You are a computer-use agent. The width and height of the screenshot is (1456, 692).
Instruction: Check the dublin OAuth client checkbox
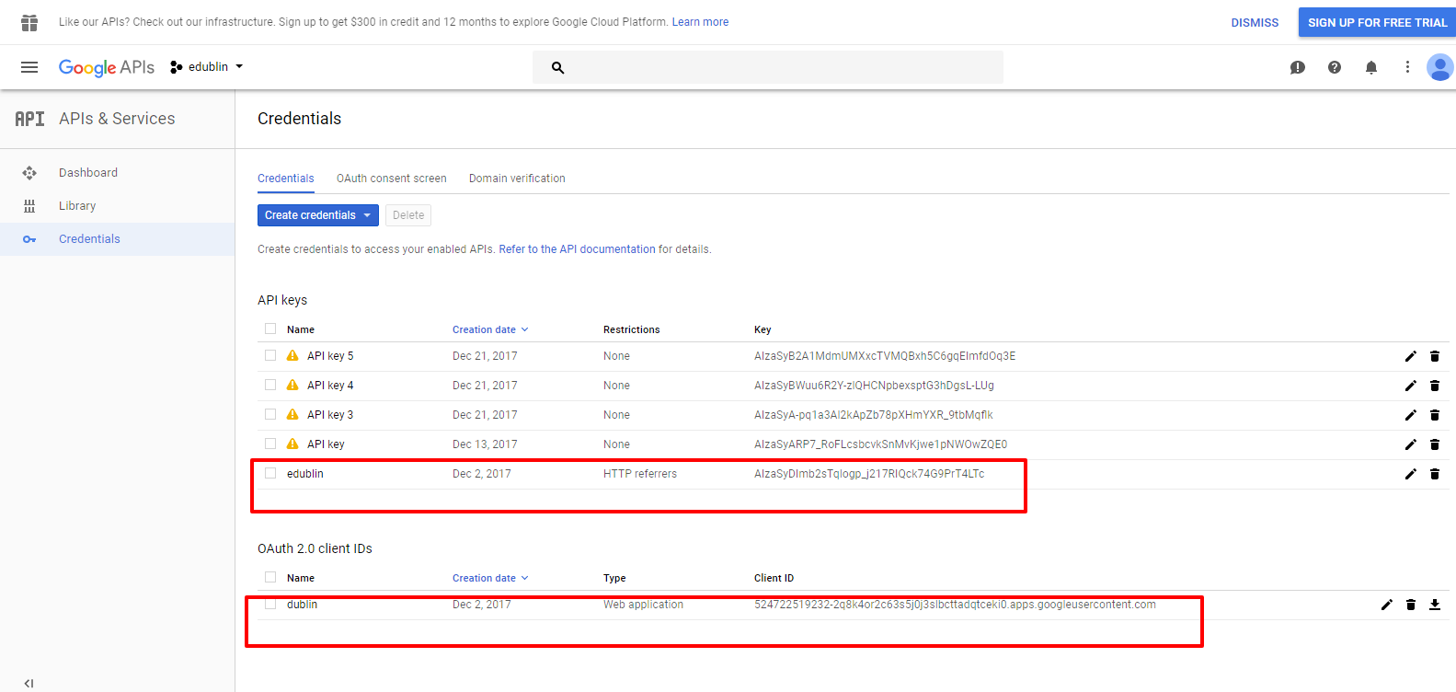(x=270, y=604)
